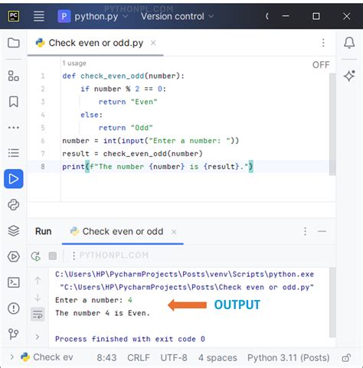The image size is (363, 368).
Task: Change CRLF line separator
Action: point(139,357)
